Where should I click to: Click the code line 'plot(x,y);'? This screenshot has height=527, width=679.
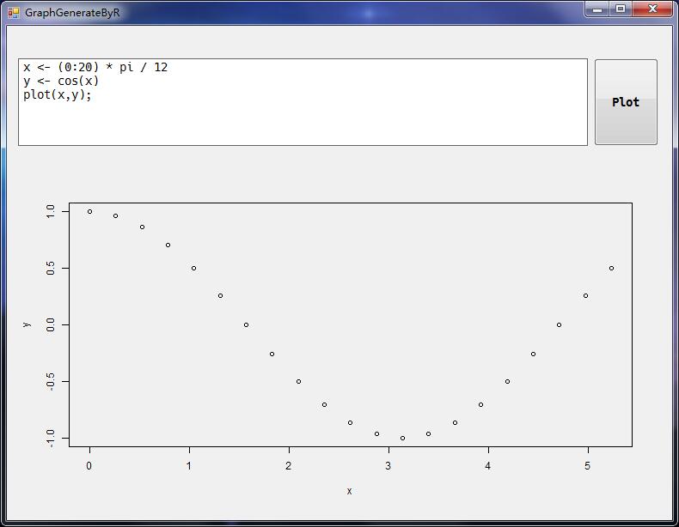(58, 94)
